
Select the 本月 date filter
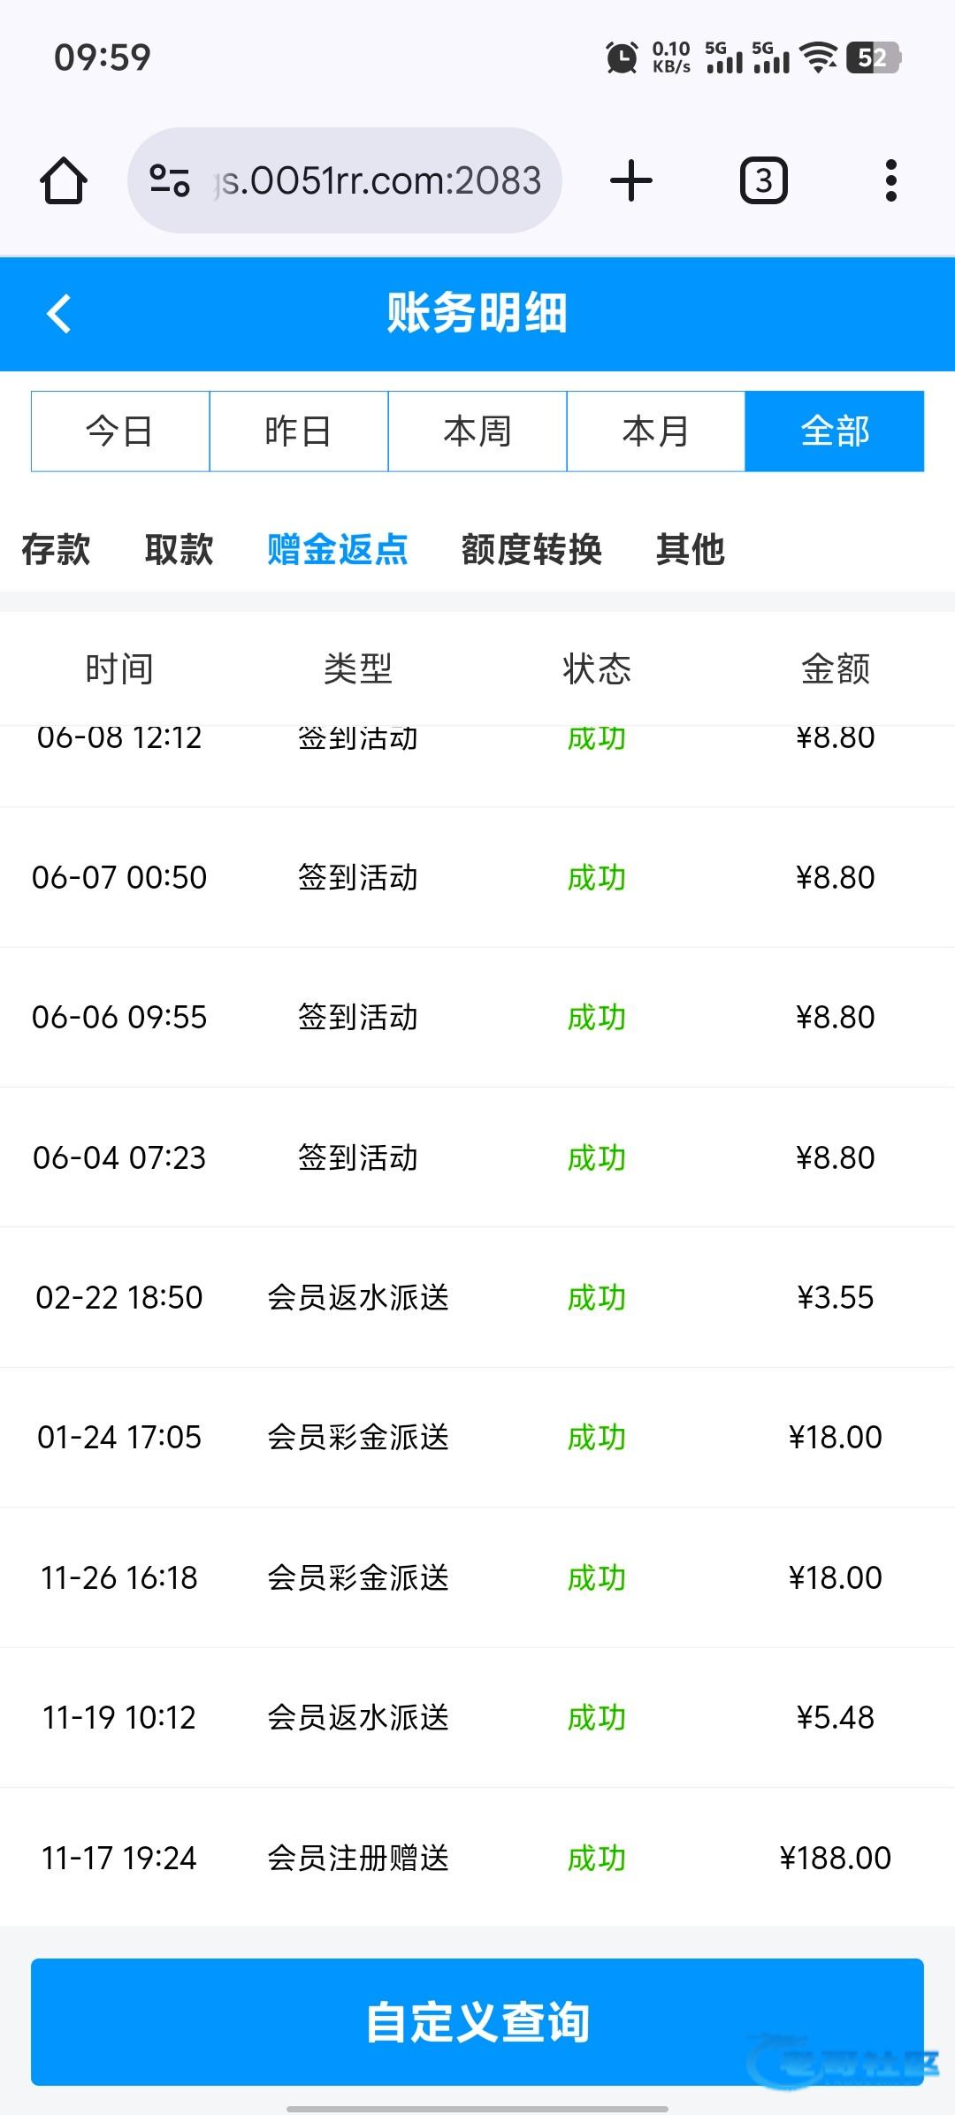point(656,431)
